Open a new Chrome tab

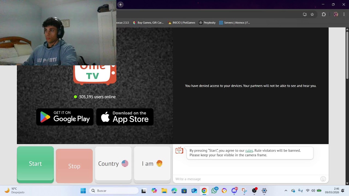(x=121, y=4)
